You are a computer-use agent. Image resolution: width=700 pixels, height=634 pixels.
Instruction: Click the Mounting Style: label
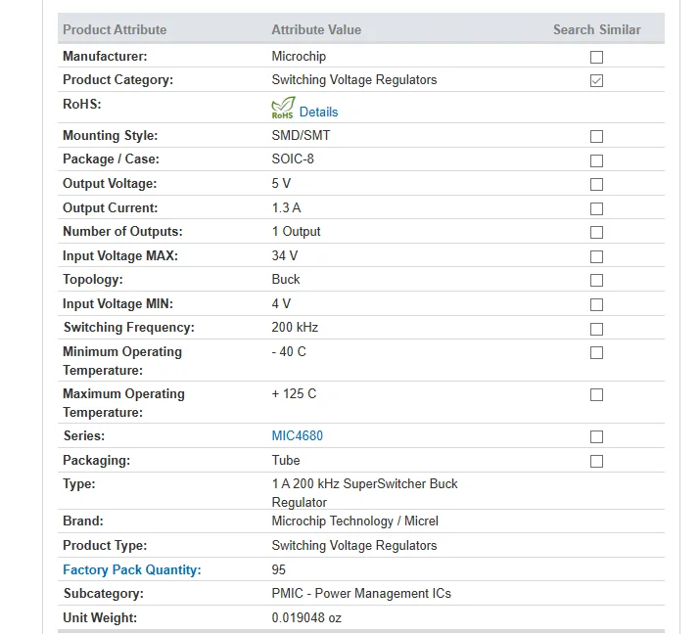point(111,136)
